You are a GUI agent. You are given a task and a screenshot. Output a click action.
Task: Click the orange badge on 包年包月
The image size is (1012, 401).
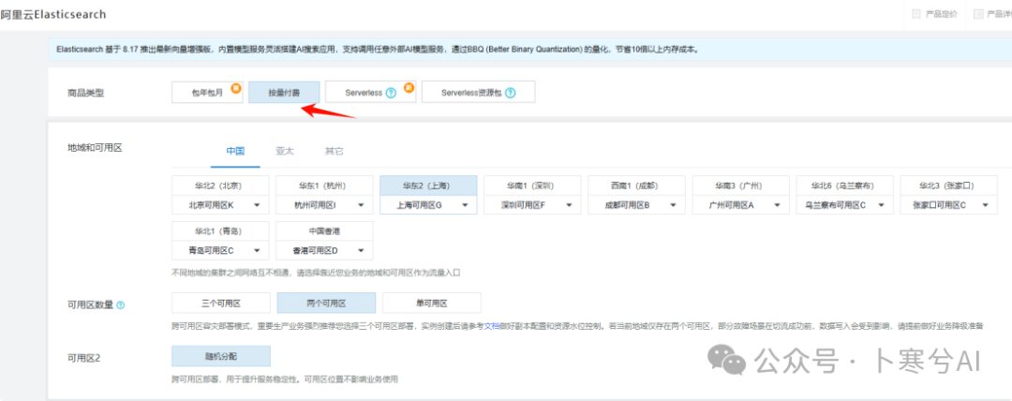237,86
